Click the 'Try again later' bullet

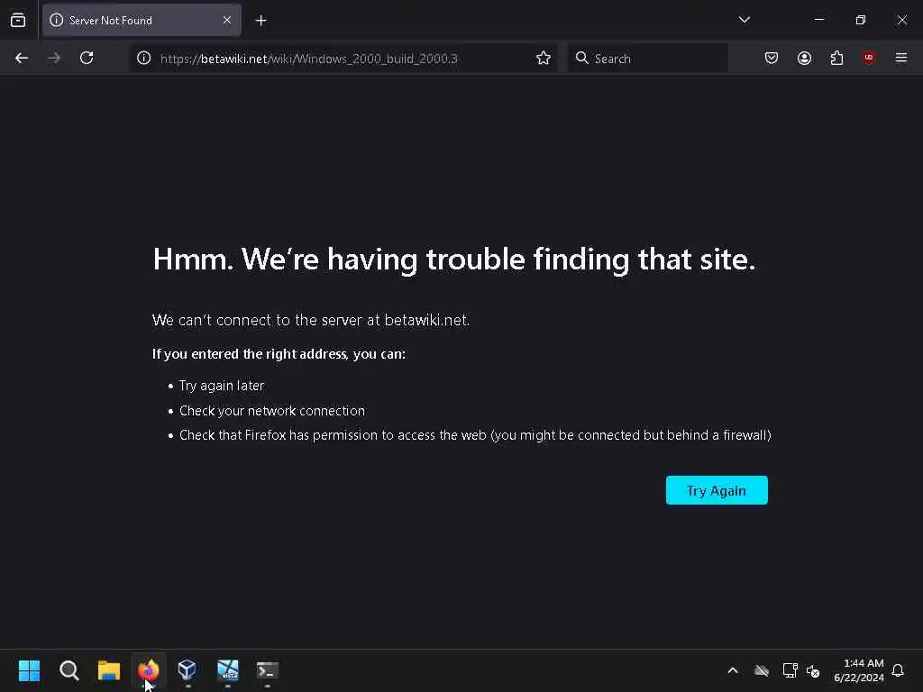pos(222,386)
